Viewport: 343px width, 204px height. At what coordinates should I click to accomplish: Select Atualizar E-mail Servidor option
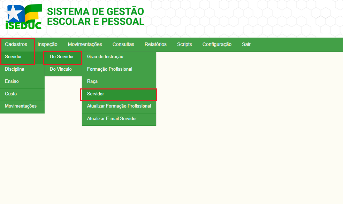click(112, 119)
